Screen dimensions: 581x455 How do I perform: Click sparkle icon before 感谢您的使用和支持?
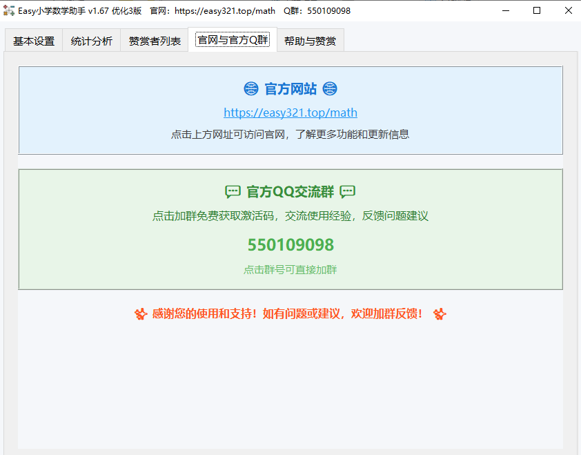[141, 314]
